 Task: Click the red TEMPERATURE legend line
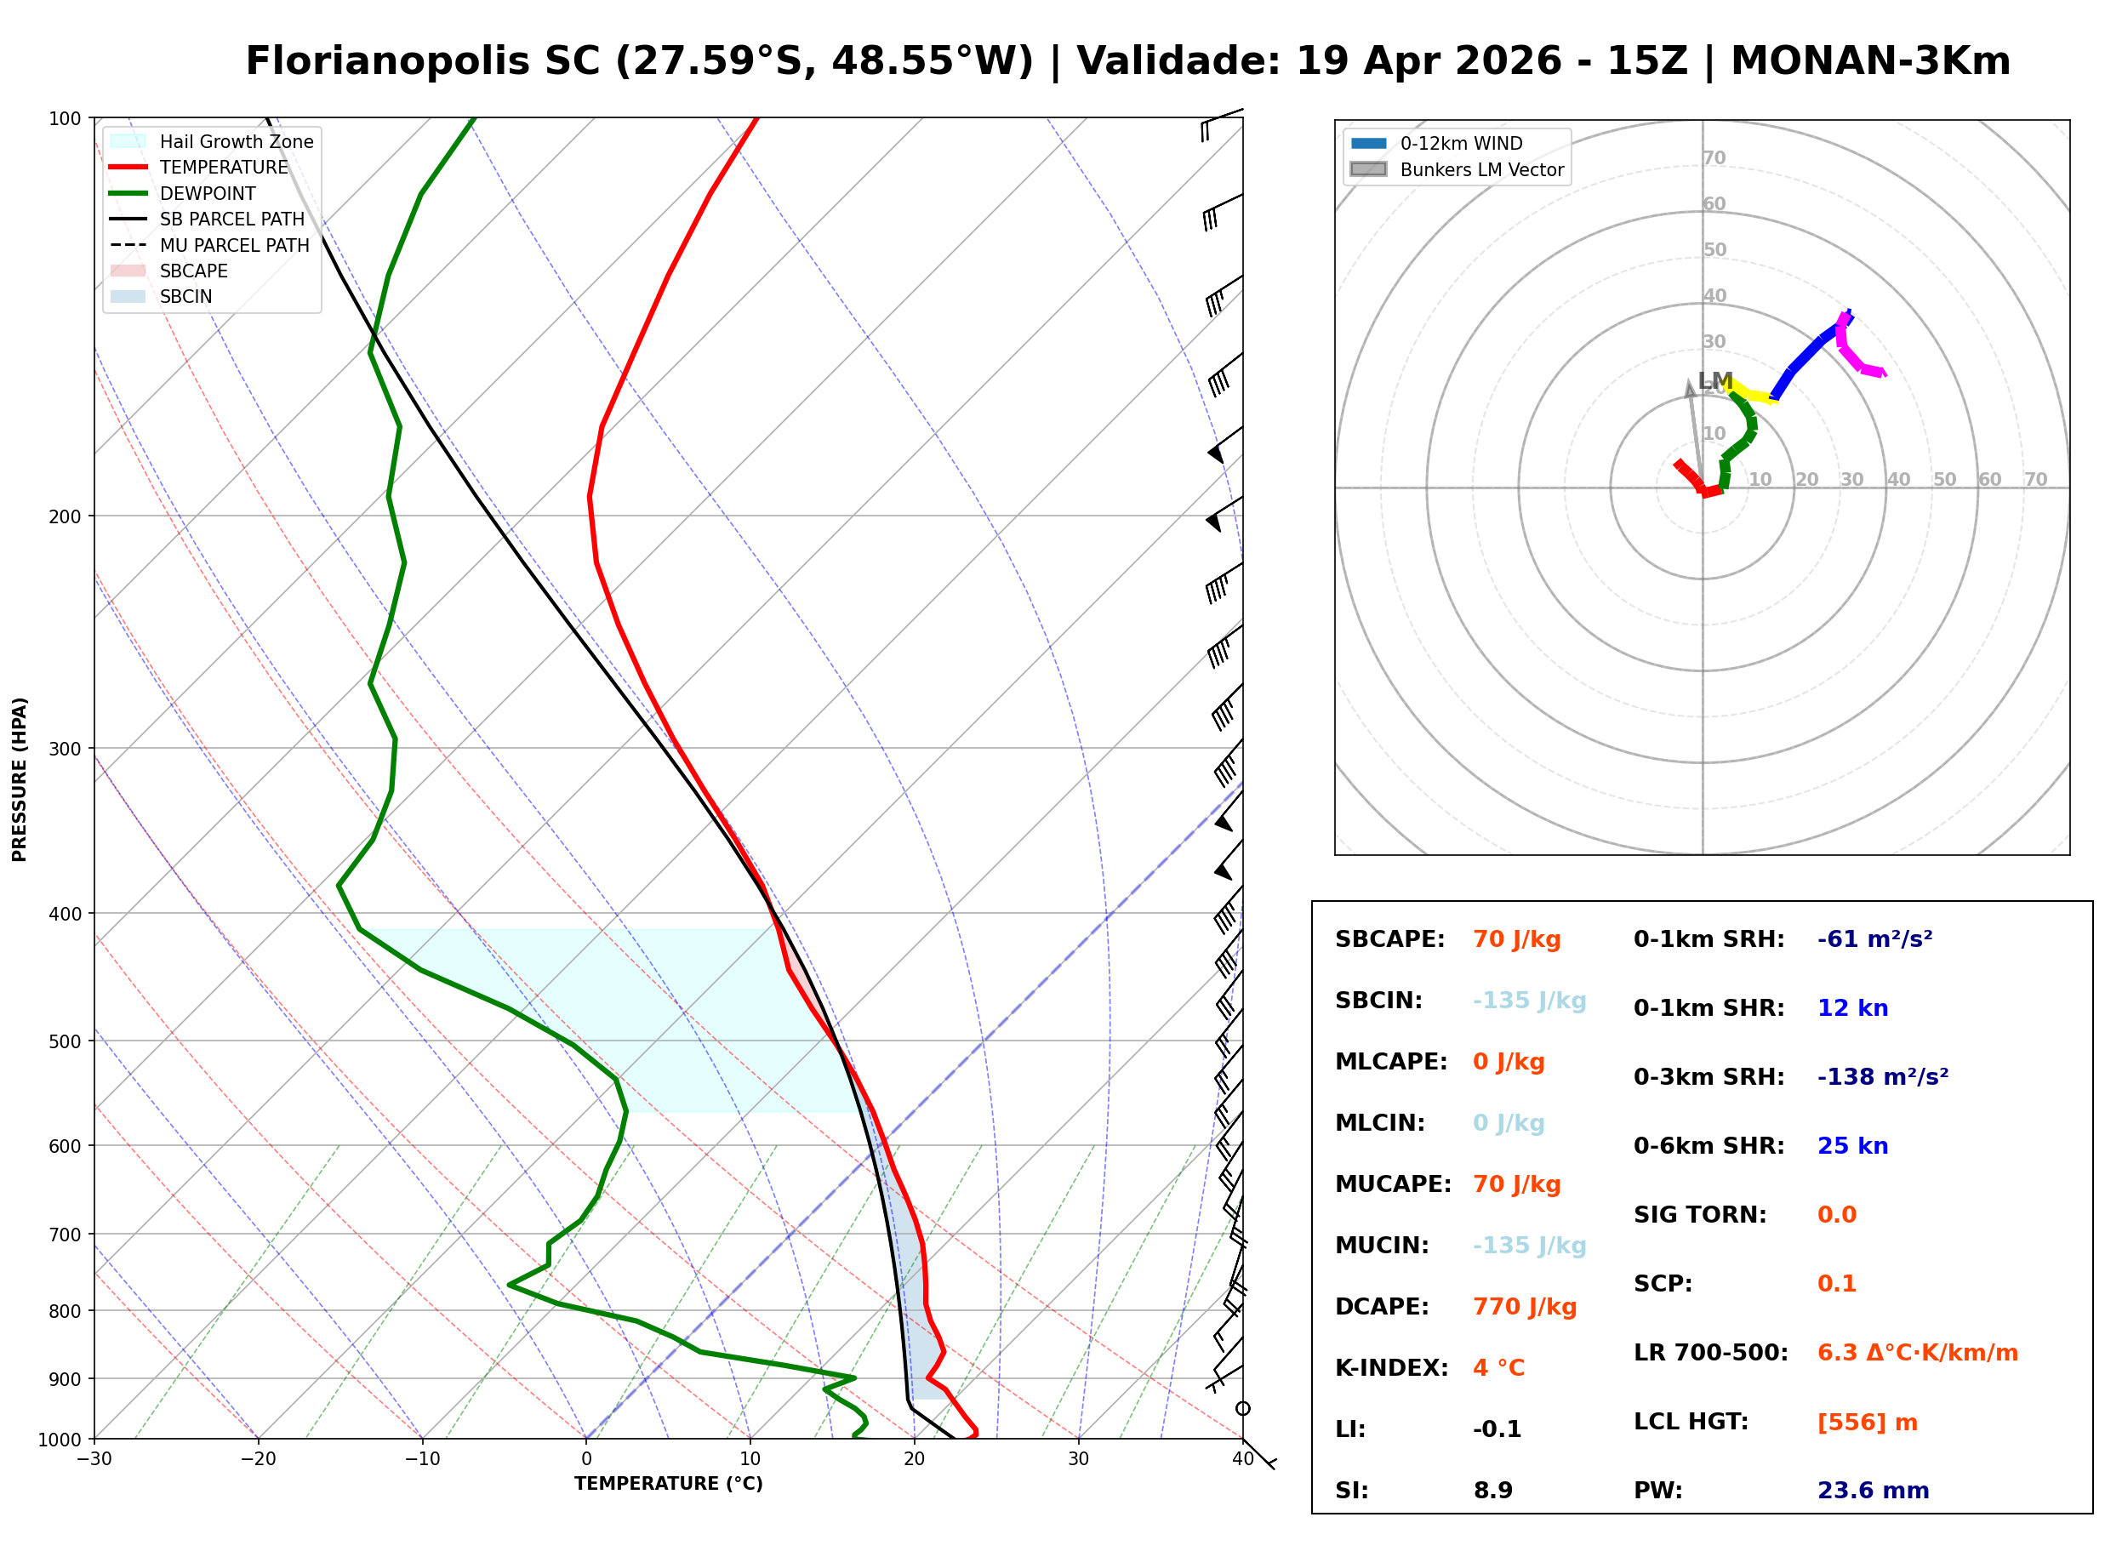pos(128,167)
